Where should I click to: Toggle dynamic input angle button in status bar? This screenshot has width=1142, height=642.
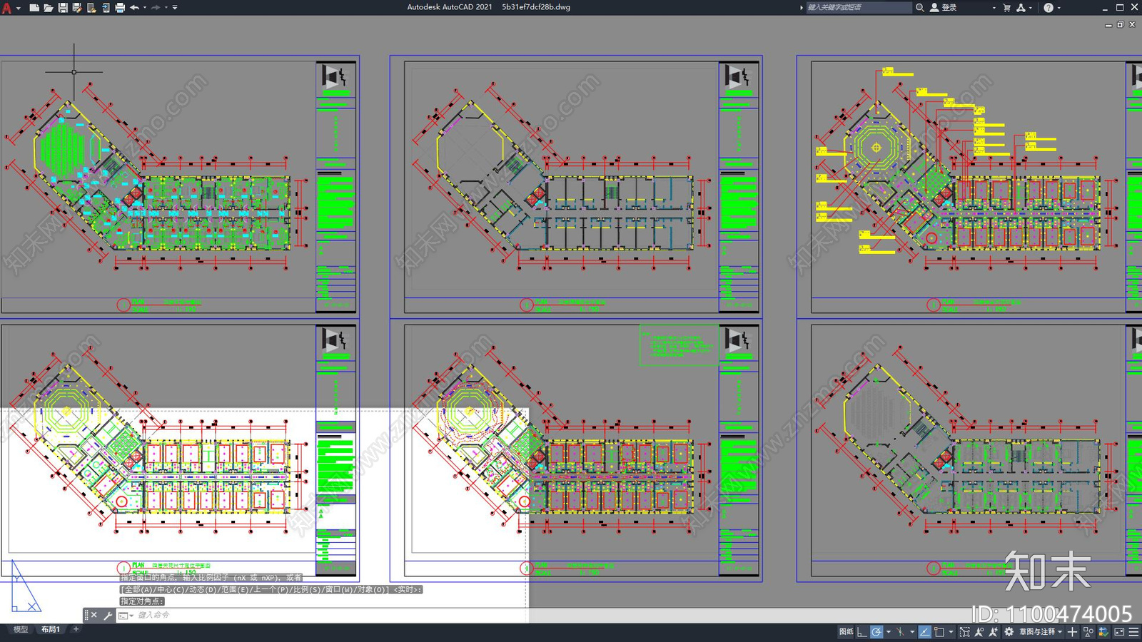point(925,632)
